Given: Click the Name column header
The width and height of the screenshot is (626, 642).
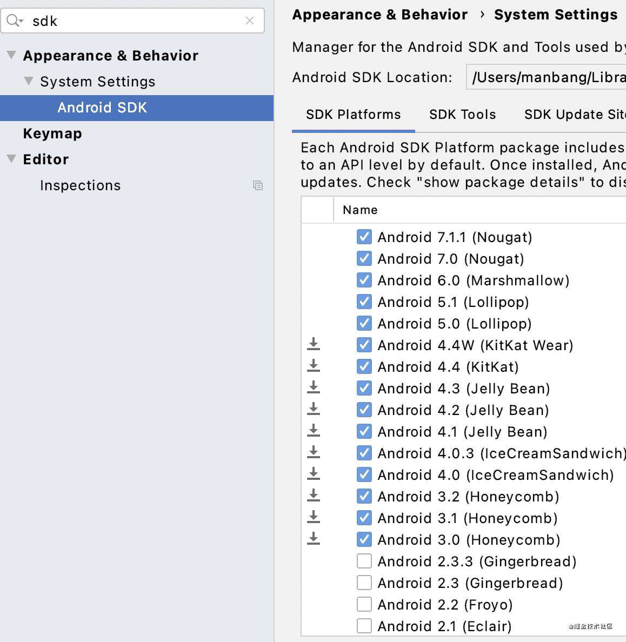Looking at the screenshot, I should [360, 210].
